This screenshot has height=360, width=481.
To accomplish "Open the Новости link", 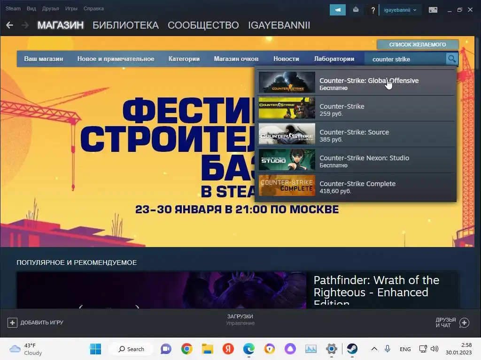I will pyautogui.click(x=286, y=59).
